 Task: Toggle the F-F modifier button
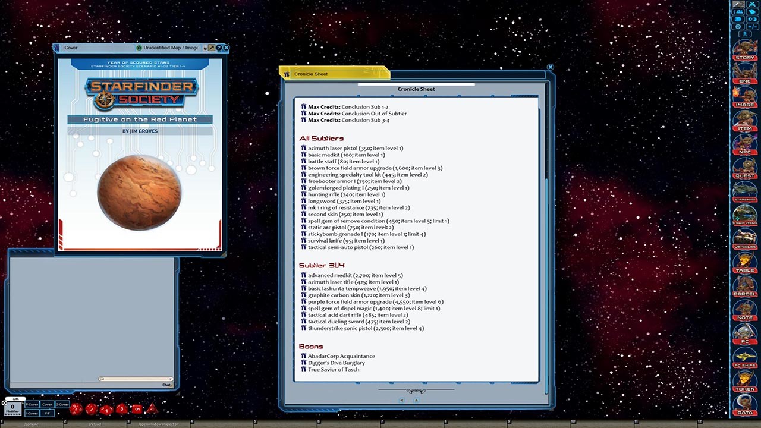click(47, 413)
